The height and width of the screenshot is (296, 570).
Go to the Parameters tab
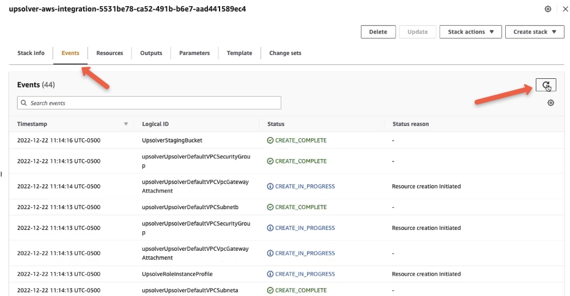tap(194, 53)
